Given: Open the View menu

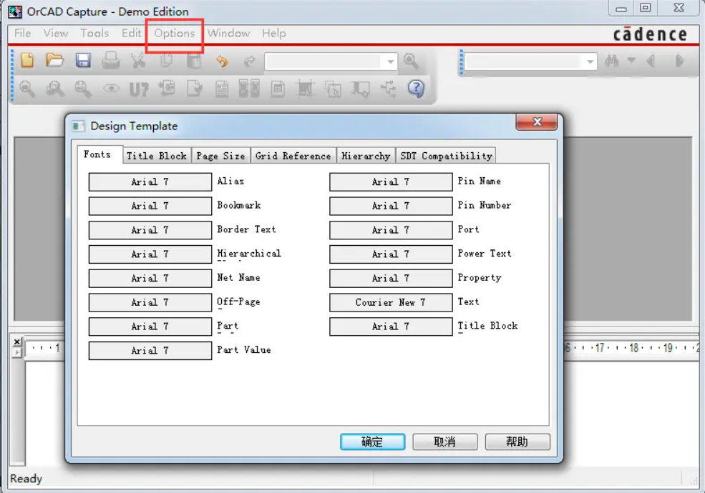Looking at the screenshot, I should 56,34.
